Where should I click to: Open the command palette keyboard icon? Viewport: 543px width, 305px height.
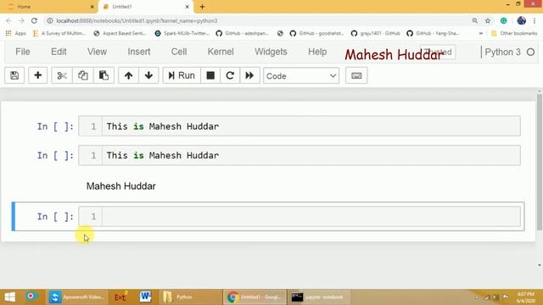click(356, 75)
